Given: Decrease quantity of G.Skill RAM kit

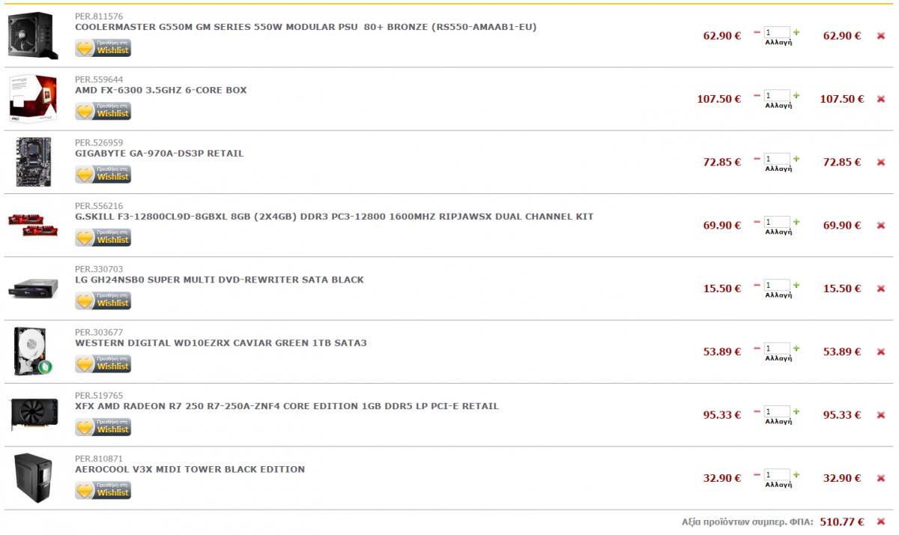Looking at the screenshot, I should click(757, 222).
